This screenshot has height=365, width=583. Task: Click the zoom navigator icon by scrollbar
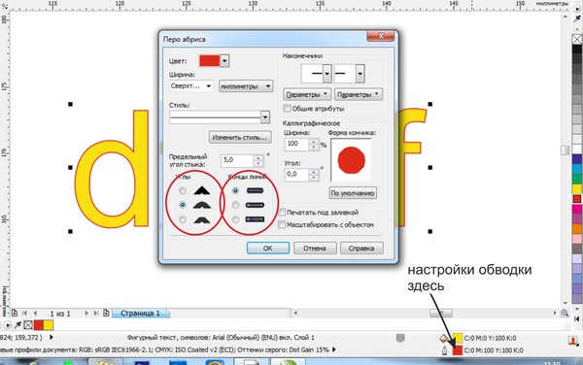coord(565,313)
